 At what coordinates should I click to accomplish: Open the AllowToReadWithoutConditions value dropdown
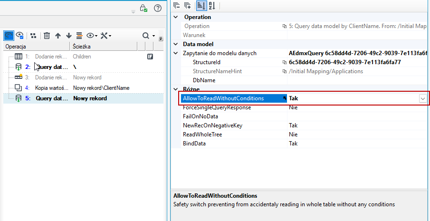coord(423,99)
